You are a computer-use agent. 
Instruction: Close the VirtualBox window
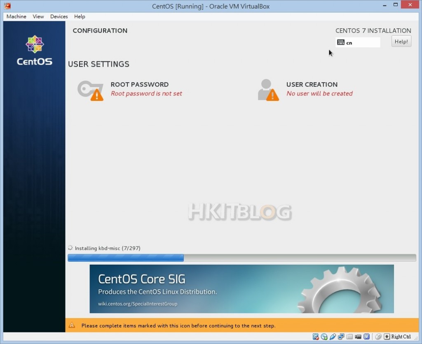410,5
